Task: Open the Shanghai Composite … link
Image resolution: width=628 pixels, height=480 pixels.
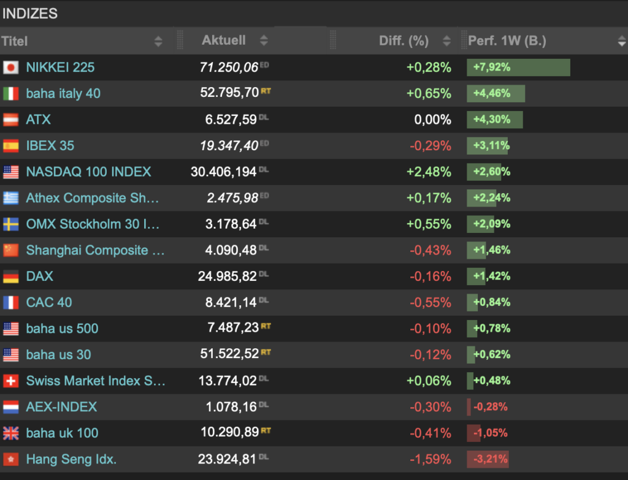Action: click(95, 250)
